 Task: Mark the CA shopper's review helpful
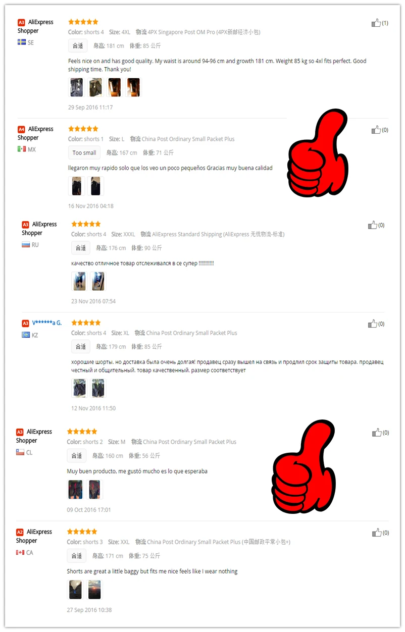point(377,533)
